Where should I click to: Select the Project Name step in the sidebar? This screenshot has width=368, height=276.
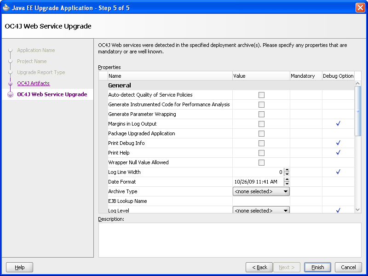point(32,61)
